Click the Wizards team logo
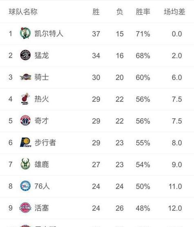 (25, 120)
